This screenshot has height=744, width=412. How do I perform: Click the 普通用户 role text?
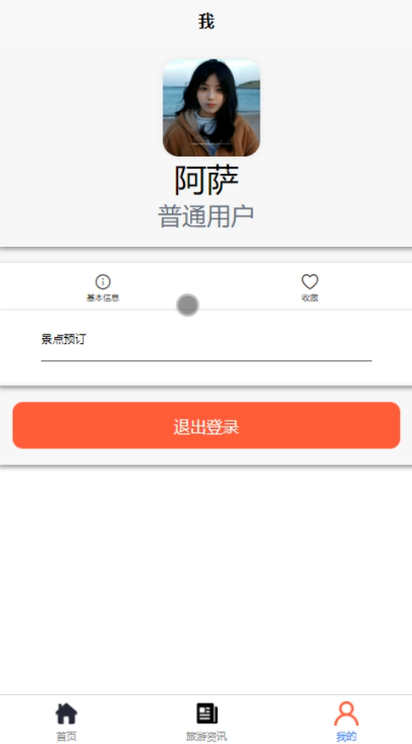coord(206,217)
